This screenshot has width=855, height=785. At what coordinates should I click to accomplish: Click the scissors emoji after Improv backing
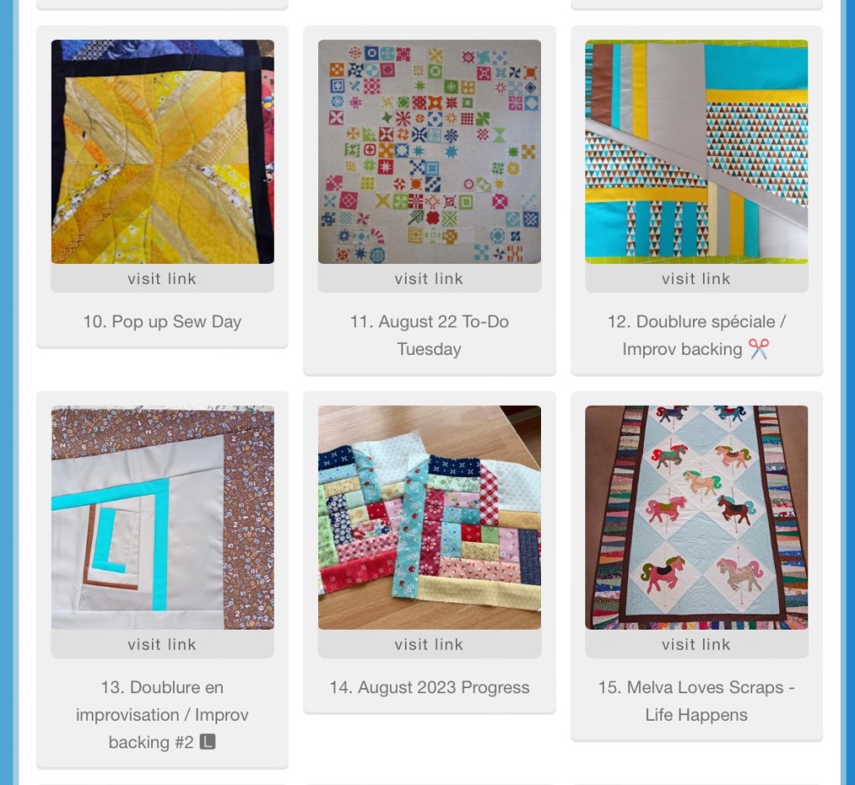click(758, 349)
